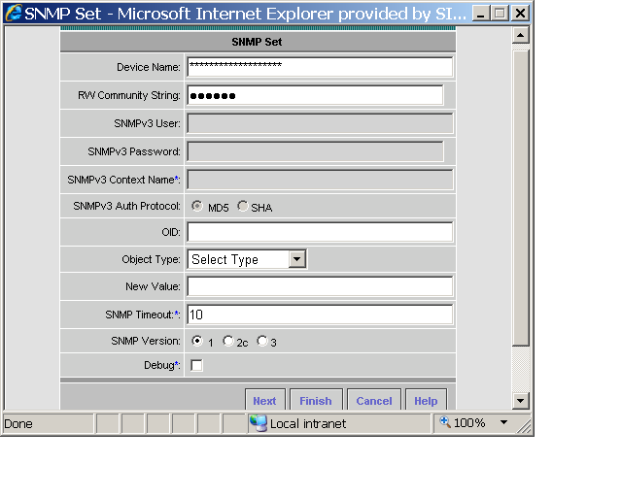Select SHA auth protocol radio button
This screenshot has width=622, height=497.
pos(243,206)
